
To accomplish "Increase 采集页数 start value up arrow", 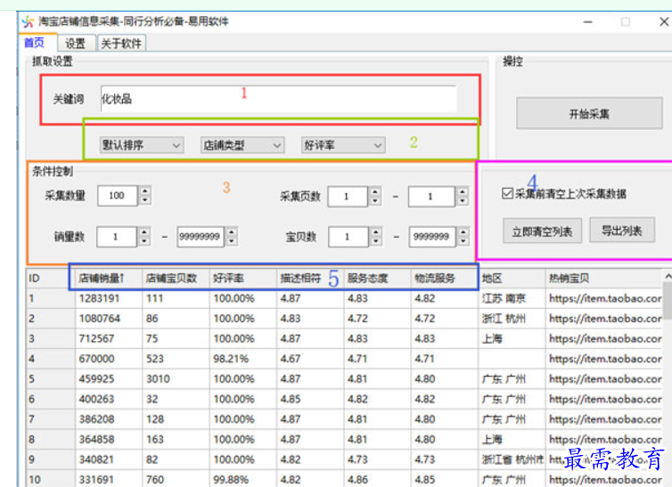I will tap(375, 191).
